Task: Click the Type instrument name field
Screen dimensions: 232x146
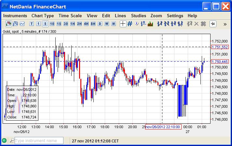Action: 39,141
